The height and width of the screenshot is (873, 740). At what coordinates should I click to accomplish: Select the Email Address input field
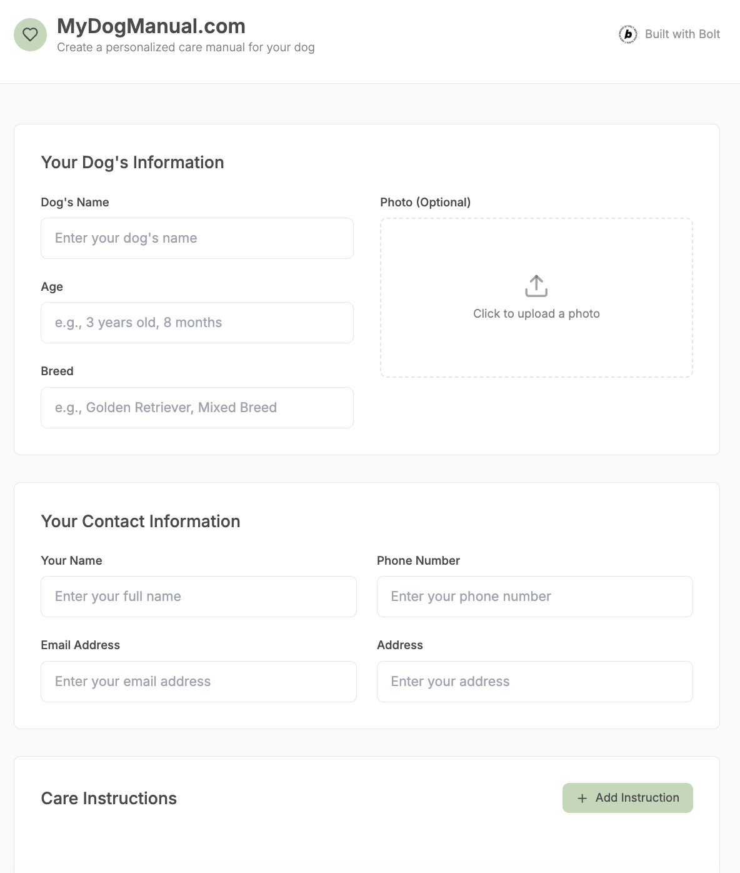pyautogui.click(x=198, y=682)
